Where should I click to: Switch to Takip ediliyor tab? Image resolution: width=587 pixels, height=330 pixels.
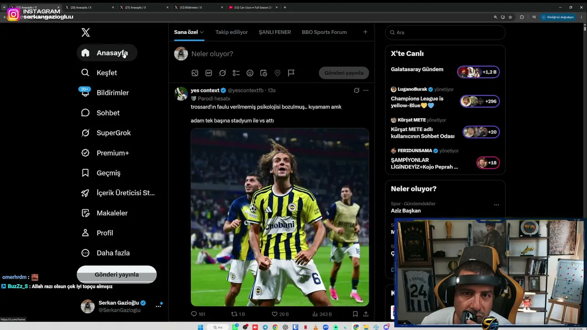(x=232, y=32)
